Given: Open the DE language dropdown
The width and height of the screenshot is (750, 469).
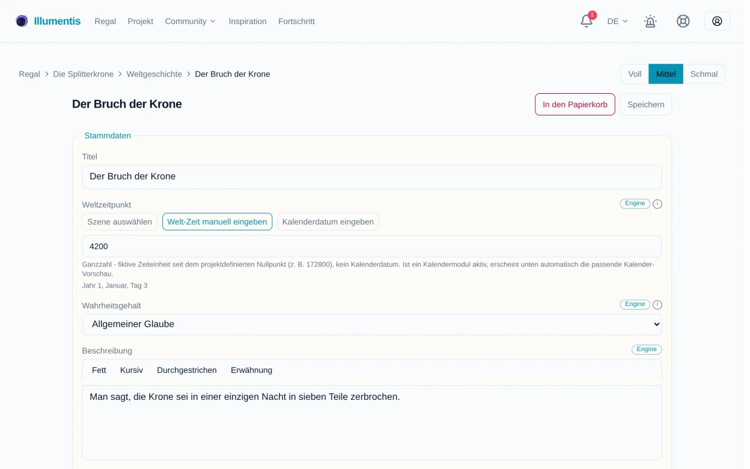Looking at the screenshot, I should coord(617,21).
